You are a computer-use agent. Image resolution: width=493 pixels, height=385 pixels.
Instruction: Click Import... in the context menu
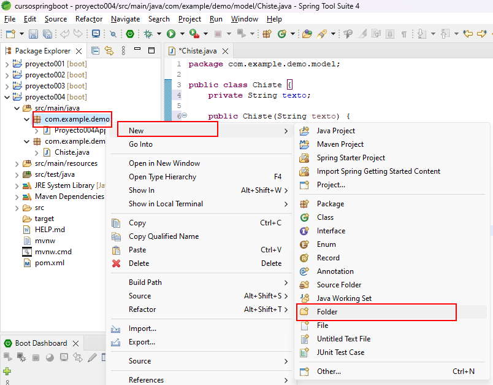(x=201, y=329)
